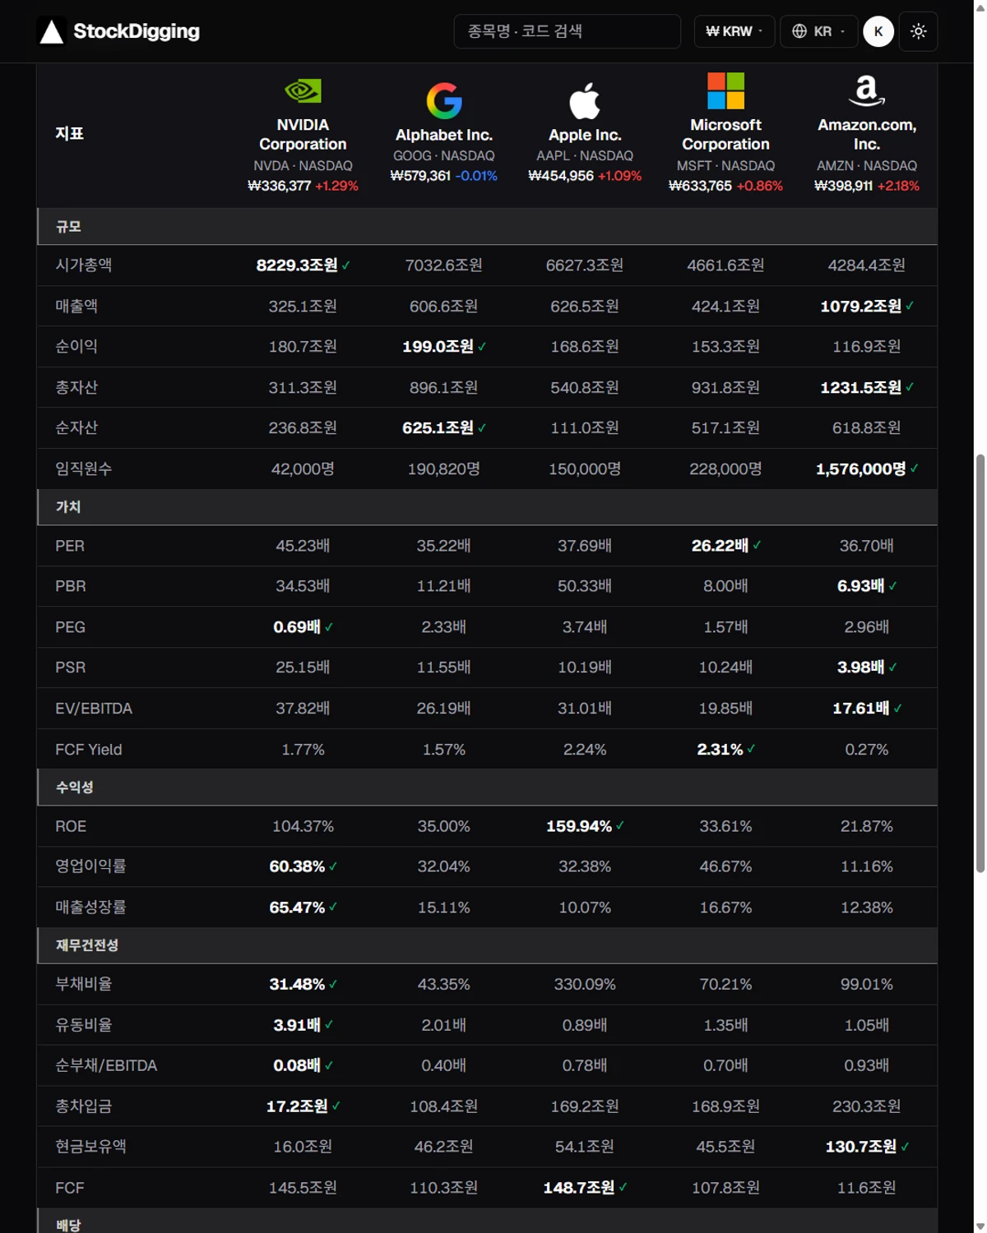Open the KR language dropdown
This screenshot has height=1233, width=987.
pyautogui.click(x=818, y=31)
